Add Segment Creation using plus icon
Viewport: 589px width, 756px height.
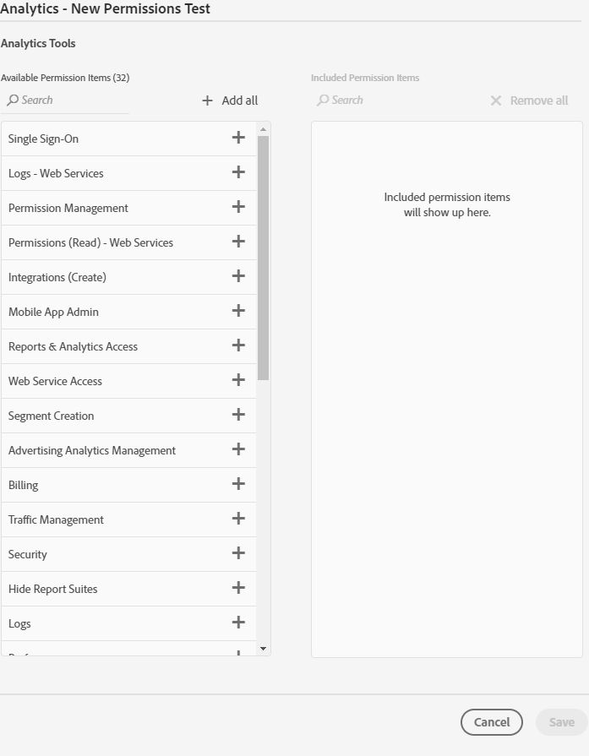[238, 415]
